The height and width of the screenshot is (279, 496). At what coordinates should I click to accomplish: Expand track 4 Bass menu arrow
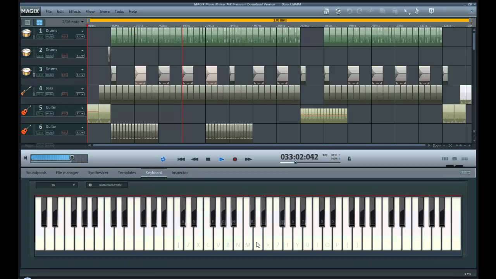click(82, 89)
